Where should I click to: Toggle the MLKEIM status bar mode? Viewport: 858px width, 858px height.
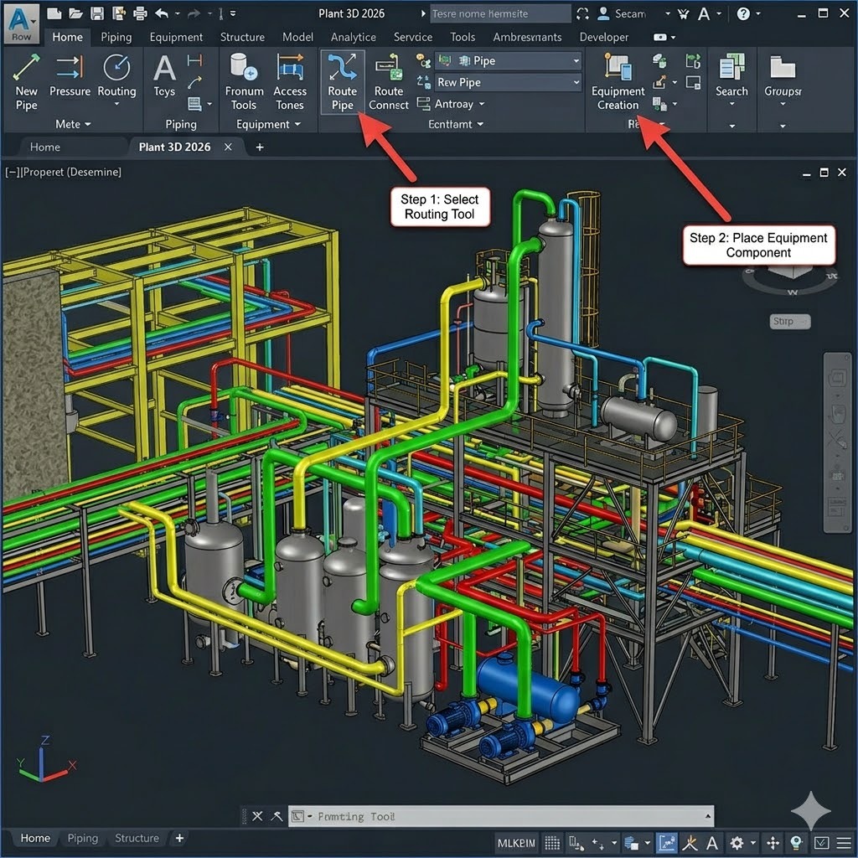(515, 843)
